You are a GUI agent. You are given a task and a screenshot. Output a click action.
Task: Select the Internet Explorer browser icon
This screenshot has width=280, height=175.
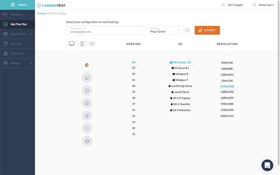pos(87,103)
